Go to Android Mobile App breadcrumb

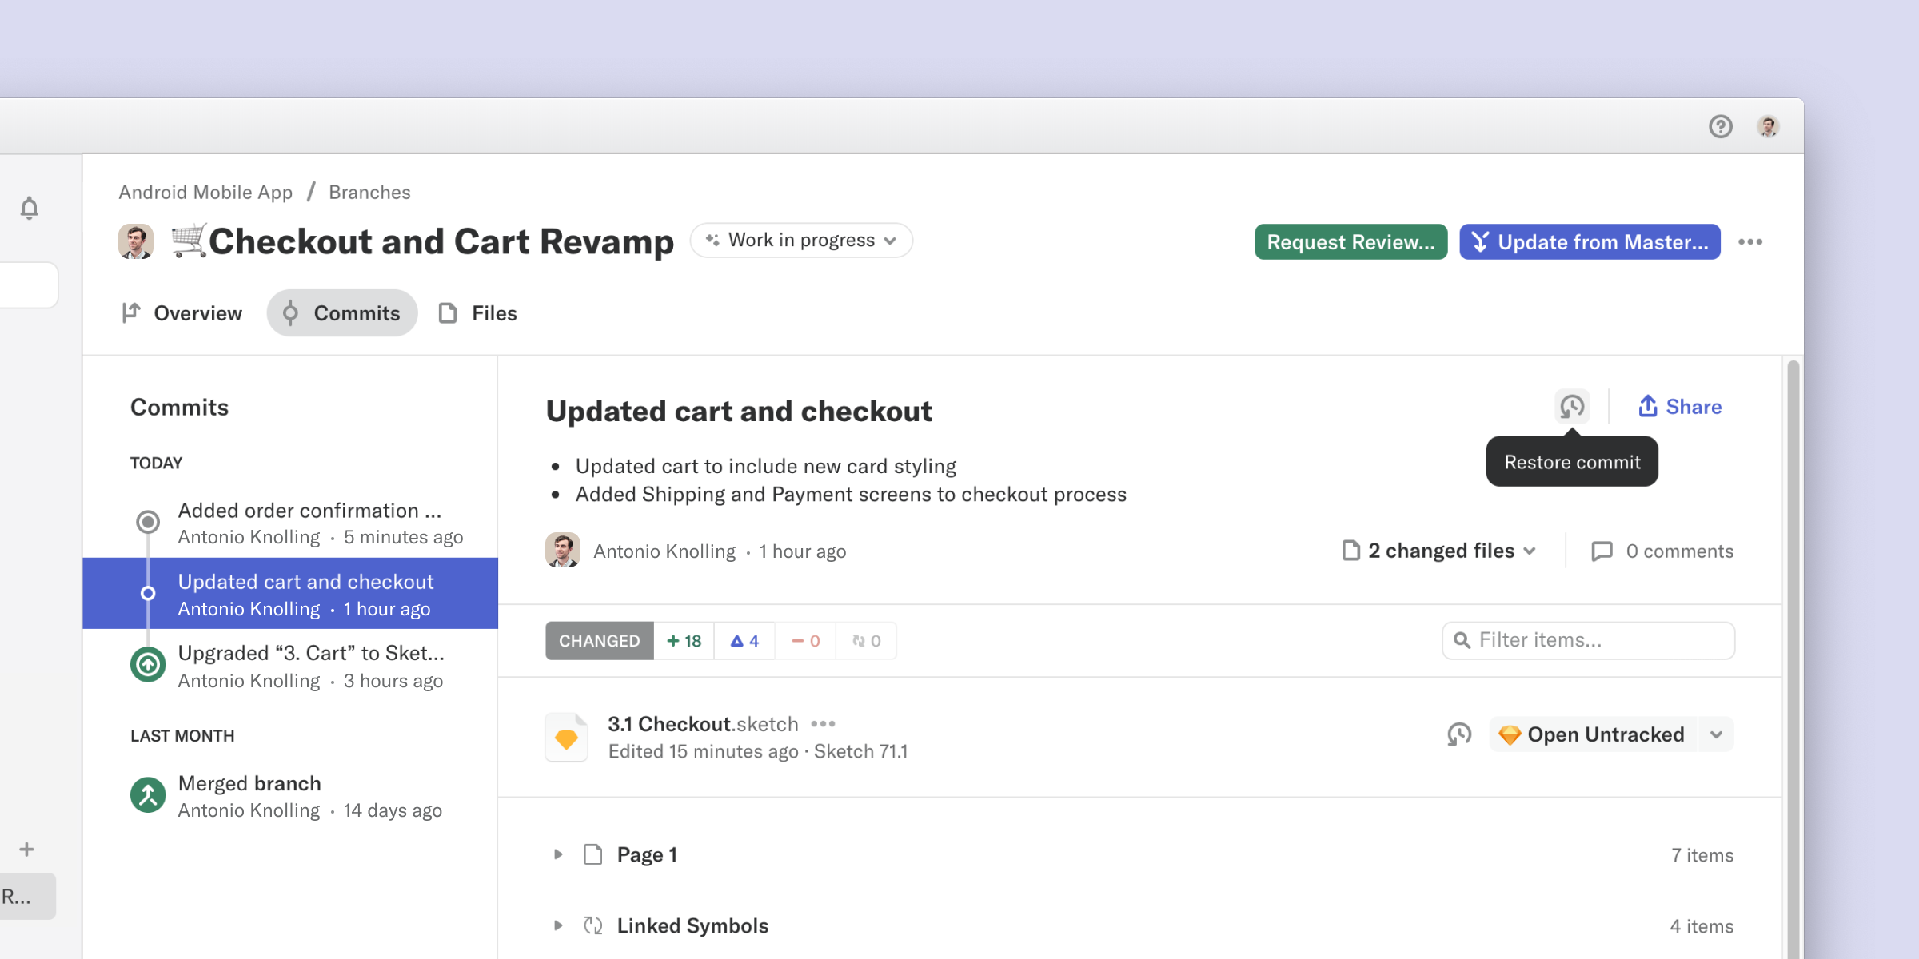tap(205, 193)
